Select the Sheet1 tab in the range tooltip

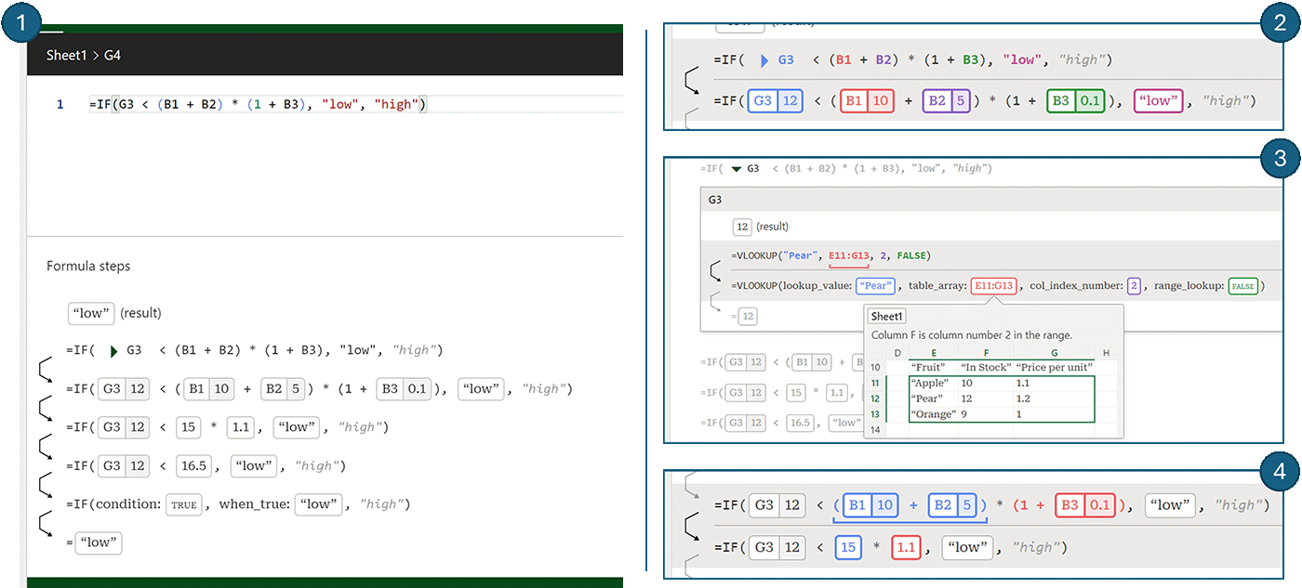tap(885, 316)
